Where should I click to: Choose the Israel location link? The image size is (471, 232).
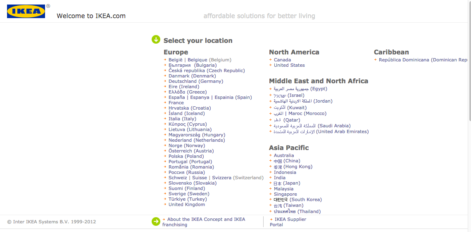coord(289,95)
